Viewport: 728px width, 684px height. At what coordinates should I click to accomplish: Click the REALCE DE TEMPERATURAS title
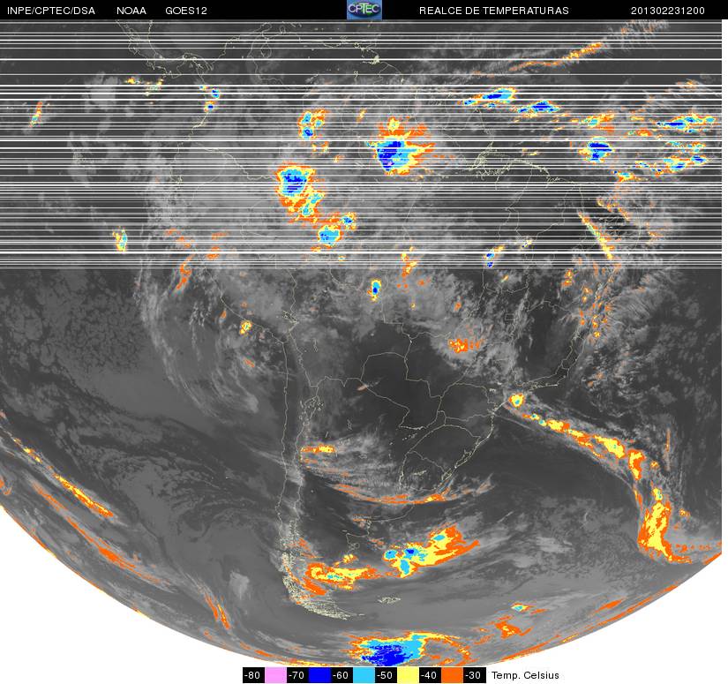[494, 11]
